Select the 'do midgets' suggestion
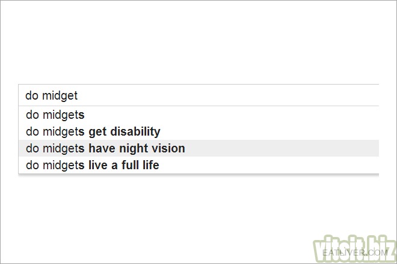Image resolution: width=397 pixels, height=264 pixels. [x=198, y=115]
